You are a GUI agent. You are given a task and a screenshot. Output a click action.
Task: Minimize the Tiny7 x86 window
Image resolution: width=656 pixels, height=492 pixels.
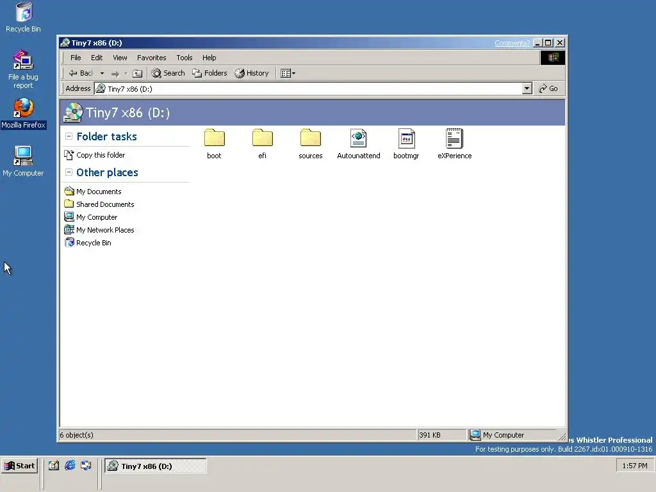(538, 43)
